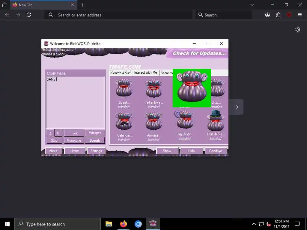Click the Firefox reload button
Image resolution: width=307 pixels, height=230 pixels.
point(29,15)
